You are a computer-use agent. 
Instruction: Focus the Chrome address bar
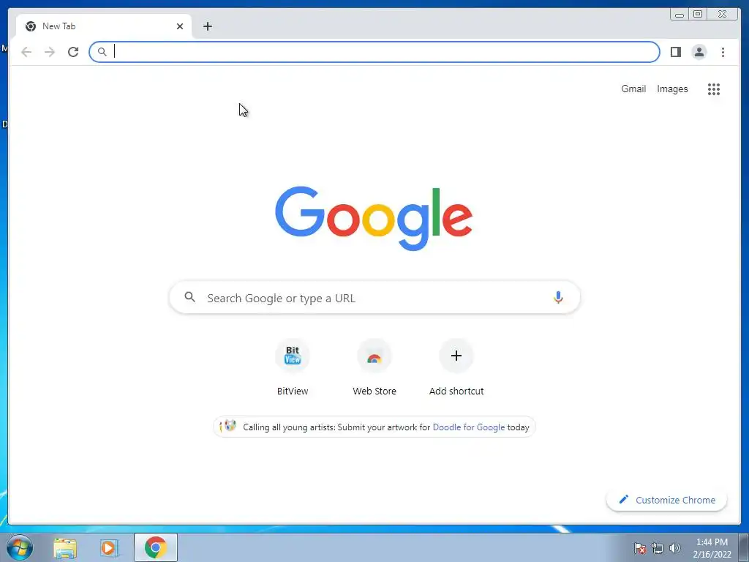pyautogui.click(x=374, y=52)
